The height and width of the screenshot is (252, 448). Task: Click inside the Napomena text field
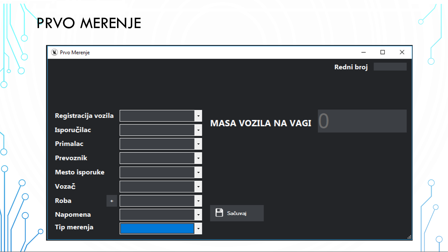pyautogui.click(x=157, y=215)
